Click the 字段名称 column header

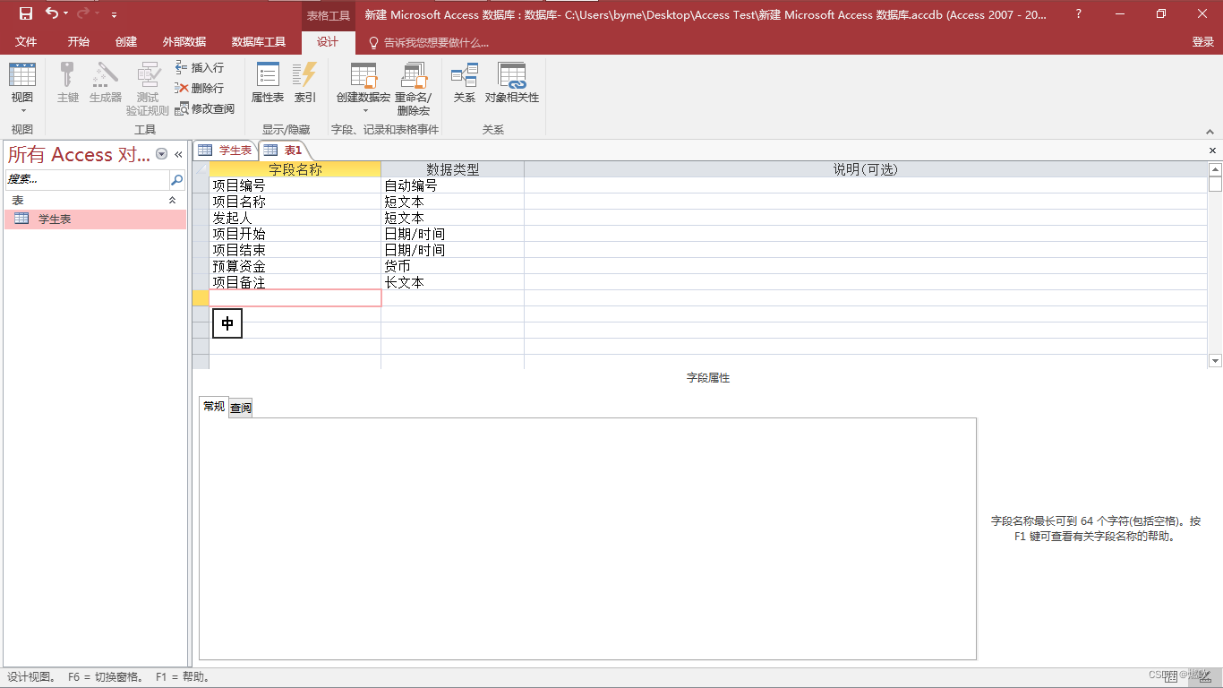295,169
